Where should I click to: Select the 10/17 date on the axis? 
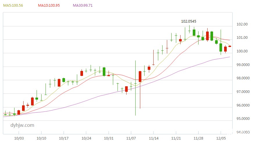[x=64, y=138]
